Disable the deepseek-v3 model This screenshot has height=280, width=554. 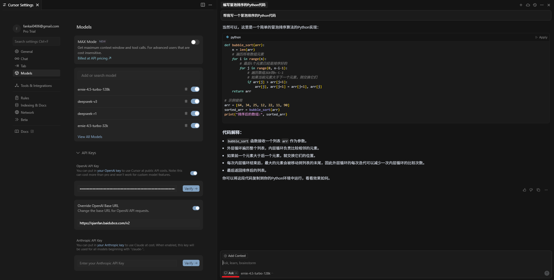[x=195, y=101]
